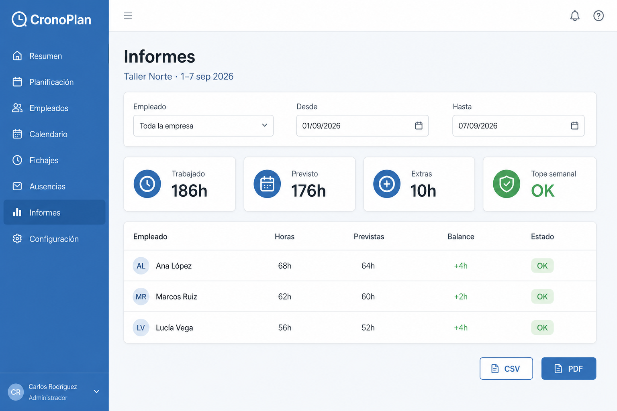The image size is (617, 411).
Task: Open the Configuración menu item
Action: [x=55, y=239]
